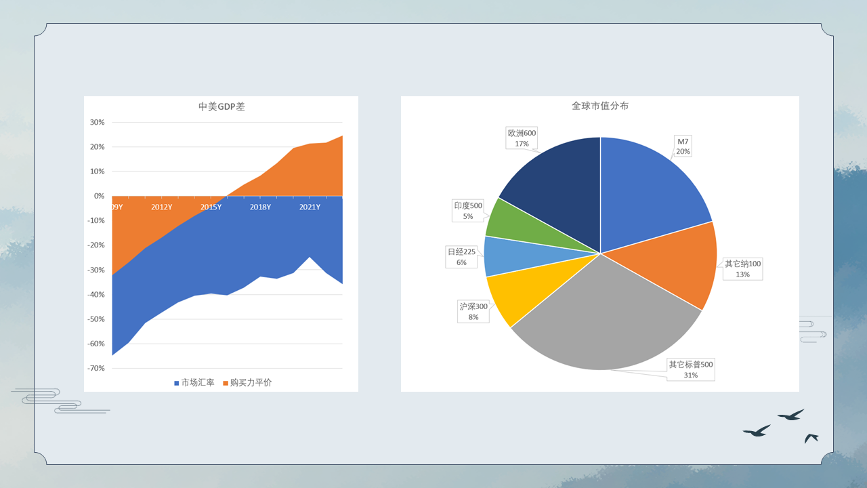Viewport: 867px width, 488px height.
Task: Select the -70% vertical axis label
Action: (96, 368)
